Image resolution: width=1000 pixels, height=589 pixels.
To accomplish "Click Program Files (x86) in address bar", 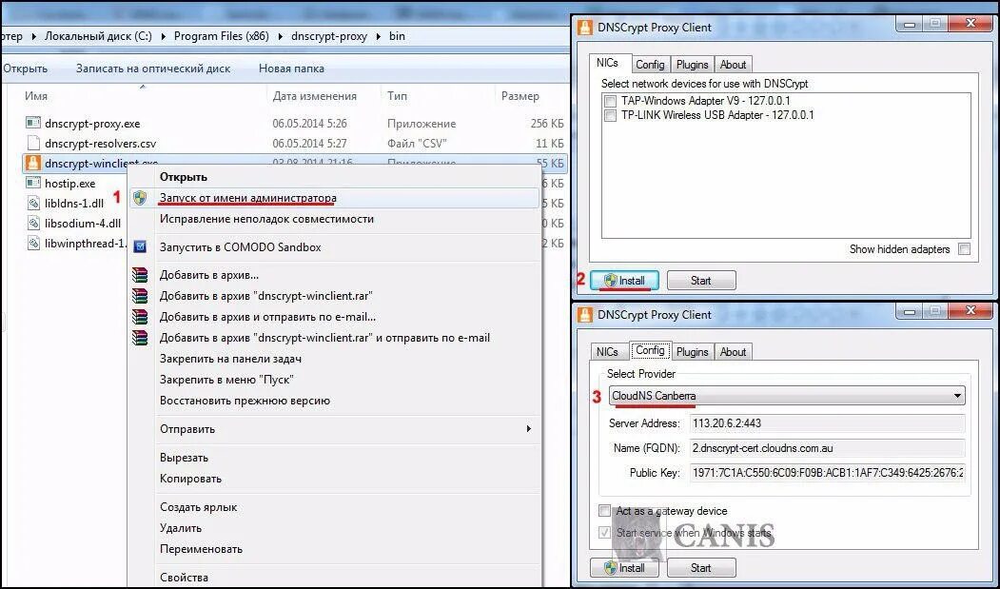I will tap(222, 36).
